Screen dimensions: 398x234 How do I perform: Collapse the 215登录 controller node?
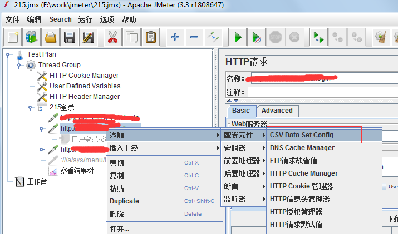click(x=30, y=108)
